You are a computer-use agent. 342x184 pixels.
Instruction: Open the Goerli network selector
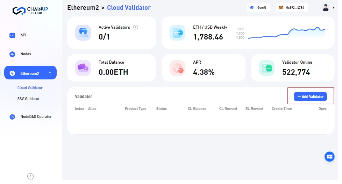(258, 7)
